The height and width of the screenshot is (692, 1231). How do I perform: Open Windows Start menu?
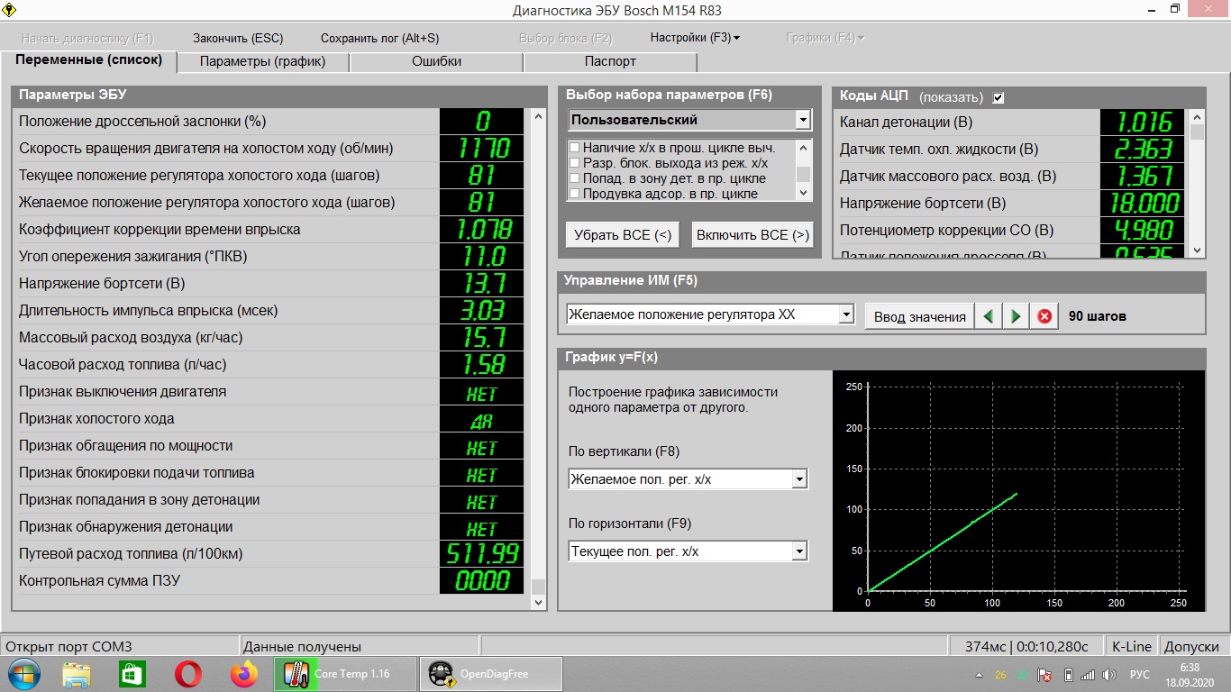click(24, 674)
